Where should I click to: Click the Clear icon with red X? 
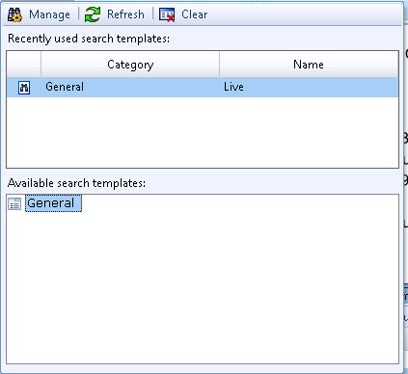coord(167,14)
